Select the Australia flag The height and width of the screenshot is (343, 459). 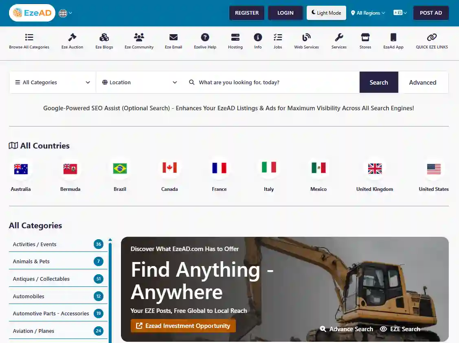click(21, 169)
